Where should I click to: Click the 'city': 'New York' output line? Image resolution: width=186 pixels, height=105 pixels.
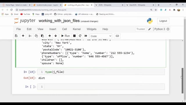(56, 43)
